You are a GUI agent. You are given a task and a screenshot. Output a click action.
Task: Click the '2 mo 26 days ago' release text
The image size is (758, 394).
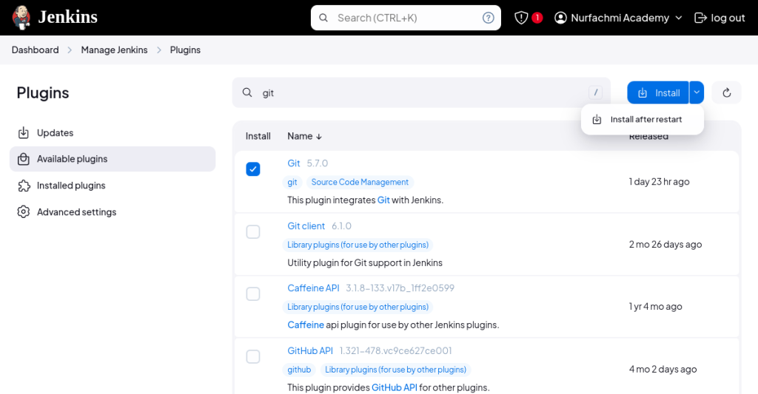665,245
